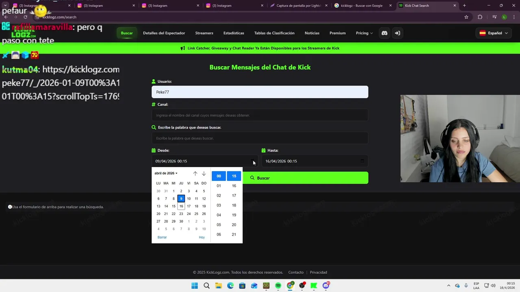Open the Chrome extensions puzzle icon
The image size is (520, 292).
(480, 17)
